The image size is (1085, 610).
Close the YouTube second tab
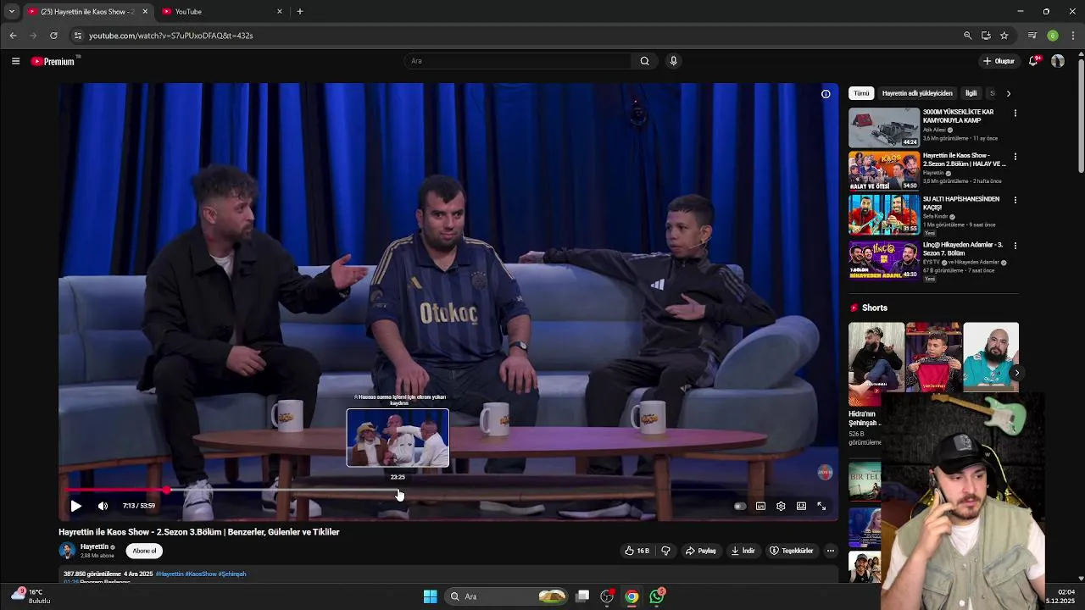pyautogui.click(x=279, y=12)
